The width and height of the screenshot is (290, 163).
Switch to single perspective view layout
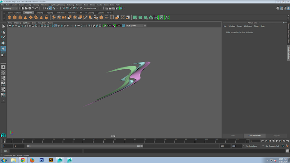[3, 67]
